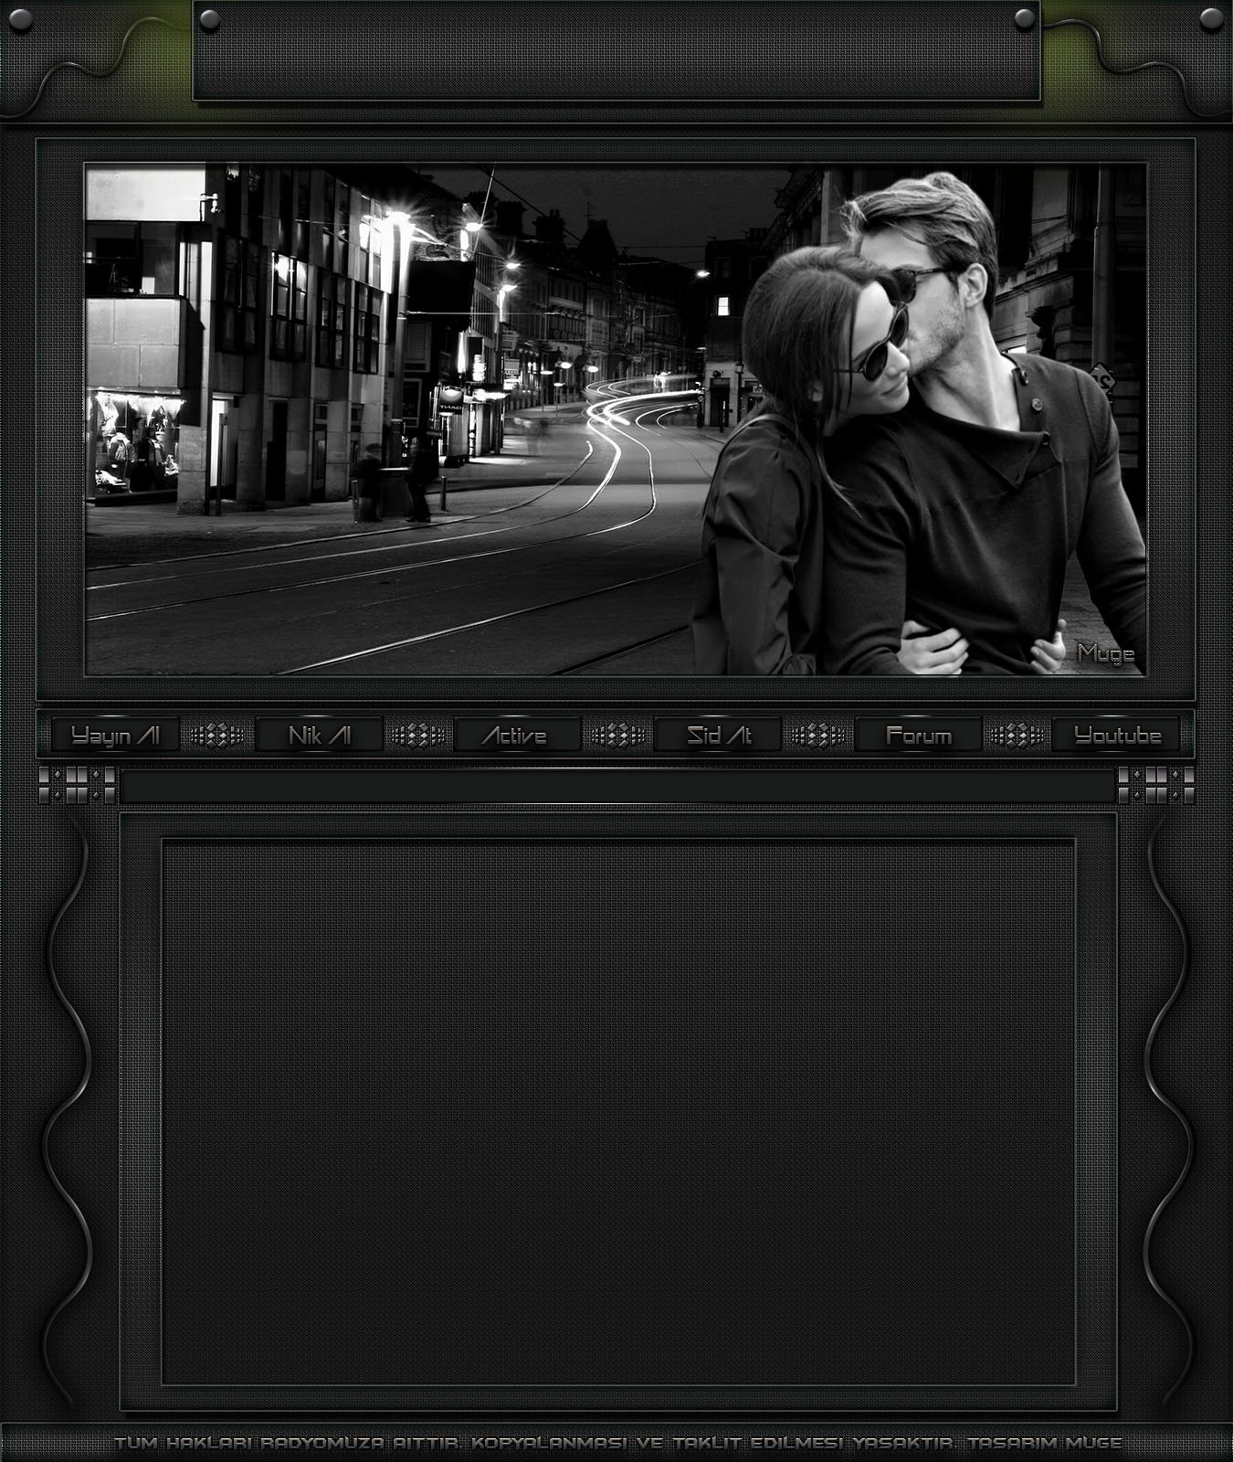
Task: Click the empty header banner plate
Action: (616, 57)
